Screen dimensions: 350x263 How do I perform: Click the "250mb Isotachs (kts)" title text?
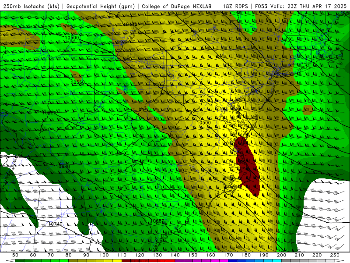pyautogui.click(x=31, y=6)
